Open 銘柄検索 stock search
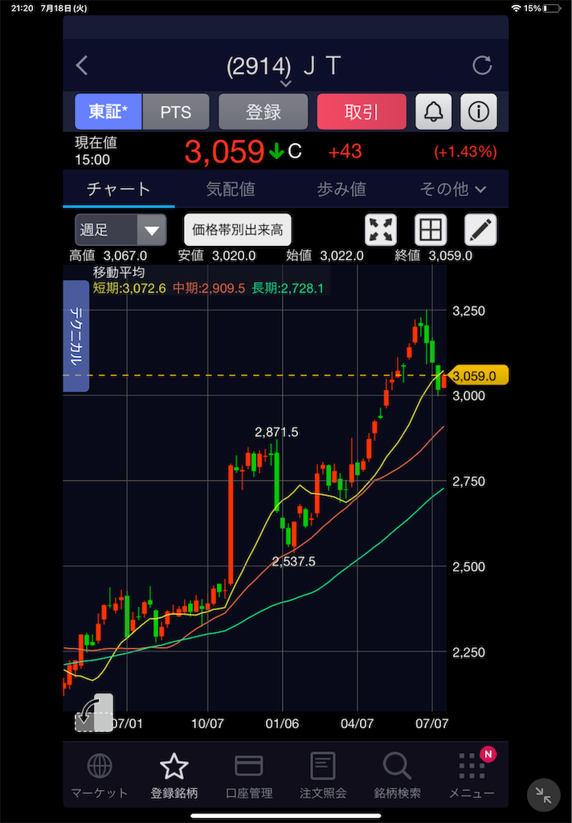 (397, 776)
